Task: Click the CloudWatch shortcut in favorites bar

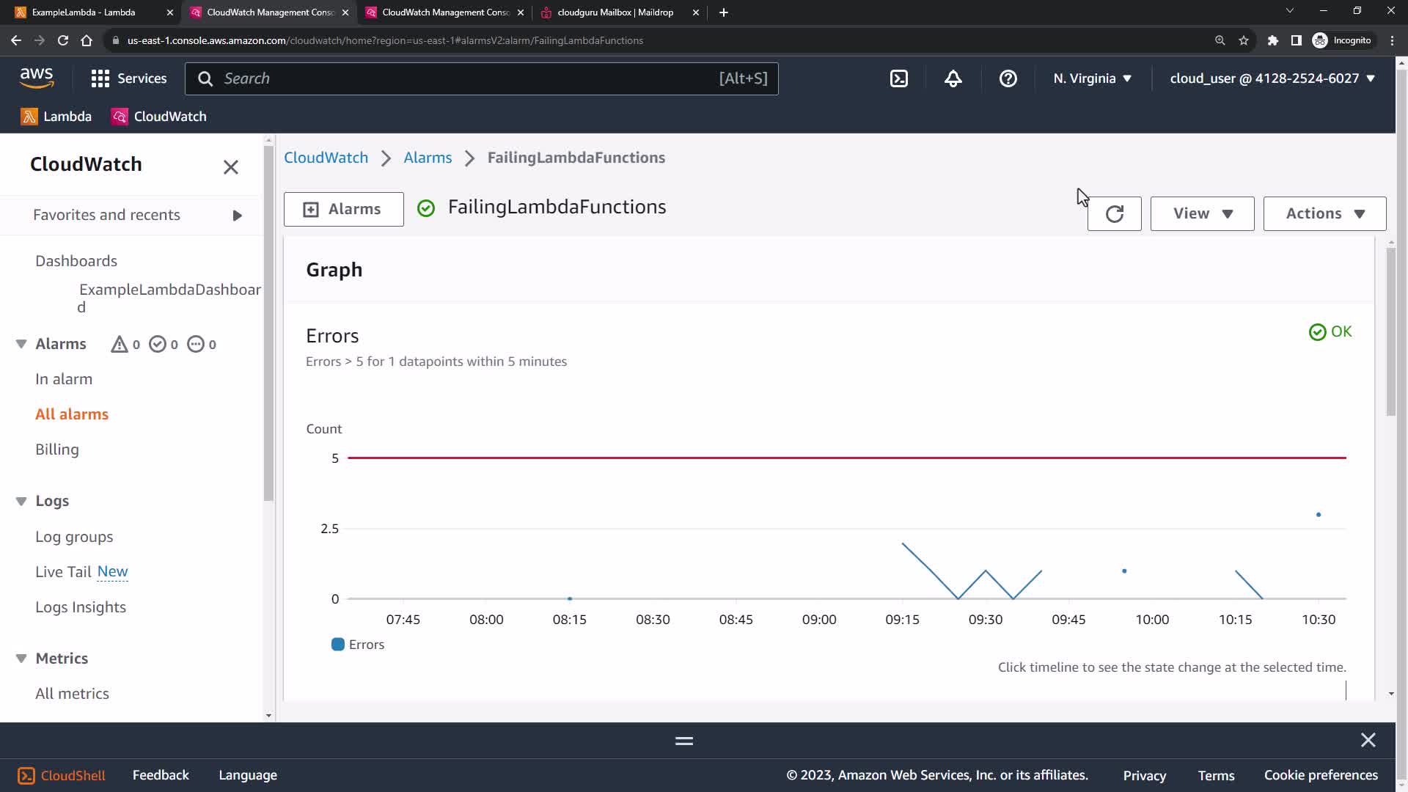Action: 159,117
